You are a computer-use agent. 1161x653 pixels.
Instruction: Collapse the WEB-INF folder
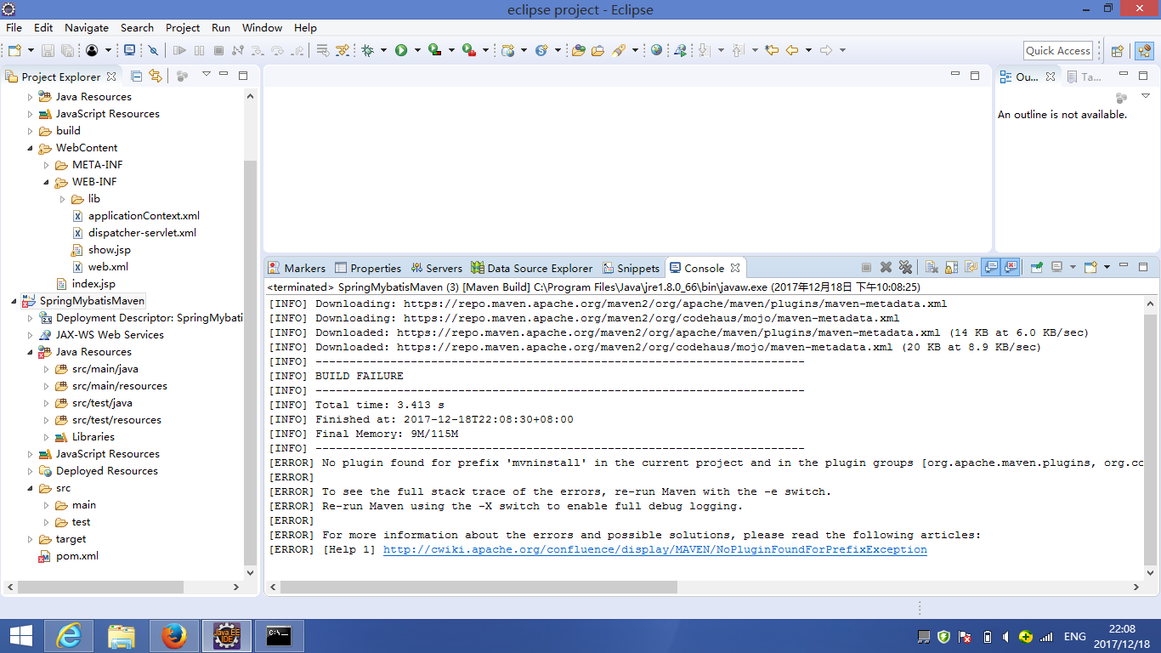(47, 182)
